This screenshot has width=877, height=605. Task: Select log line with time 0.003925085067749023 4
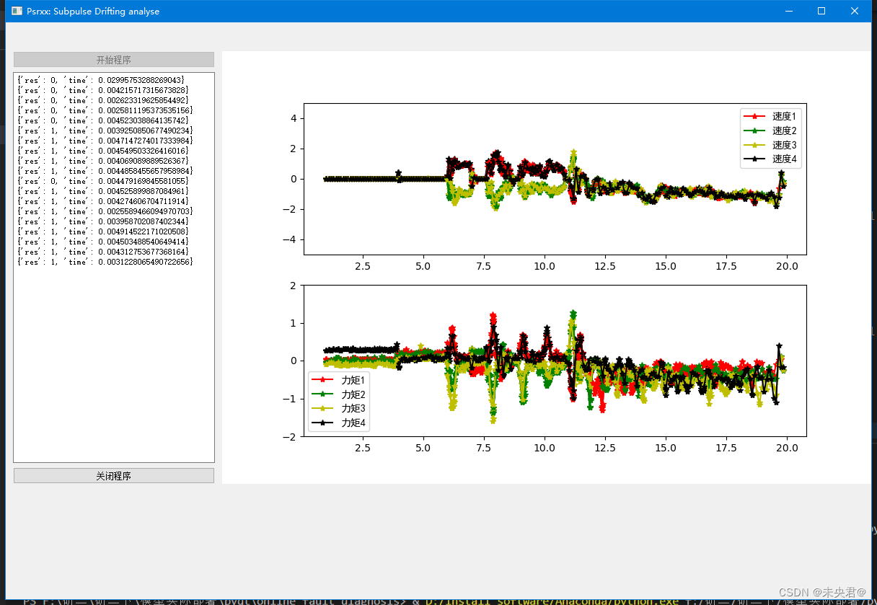[x=105, y=131]
